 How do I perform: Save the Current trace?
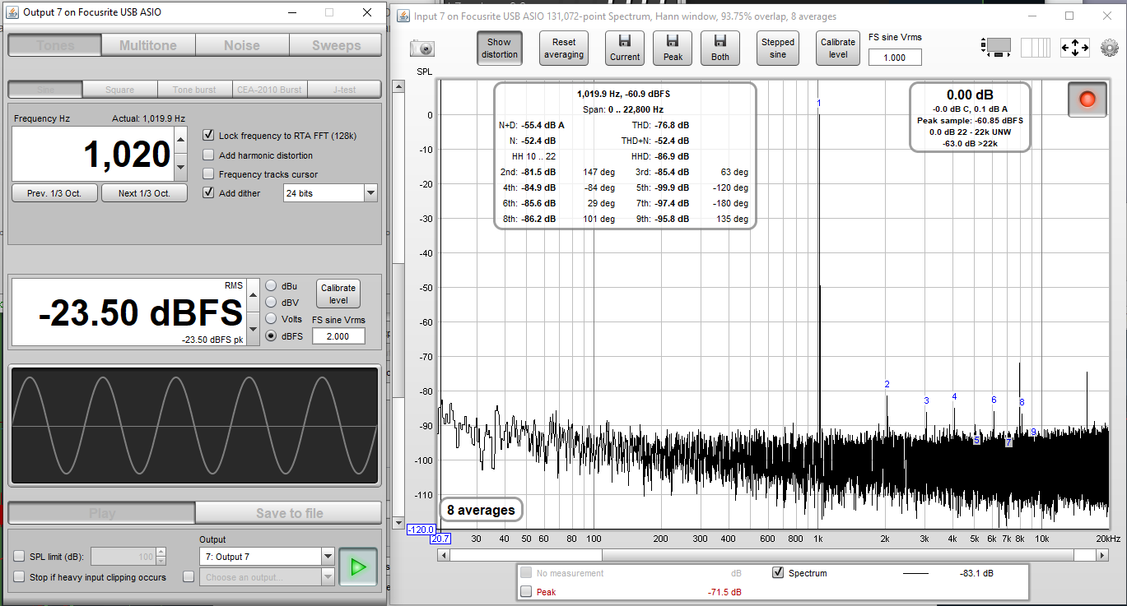625,49
